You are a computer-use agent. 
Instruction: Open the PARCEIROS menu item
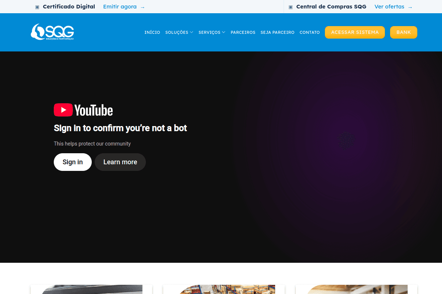243,32
